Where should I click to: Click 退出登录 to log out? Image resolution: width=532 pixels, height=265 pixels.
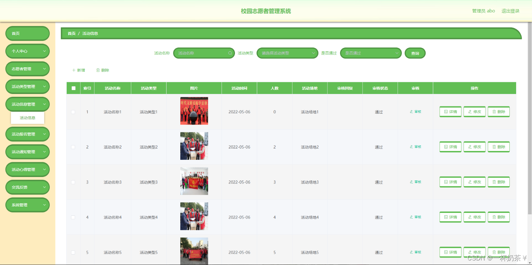(510, 11)
